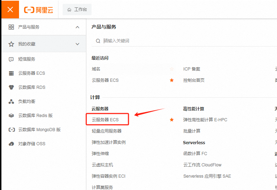Open 函数计算 FC

195,154
